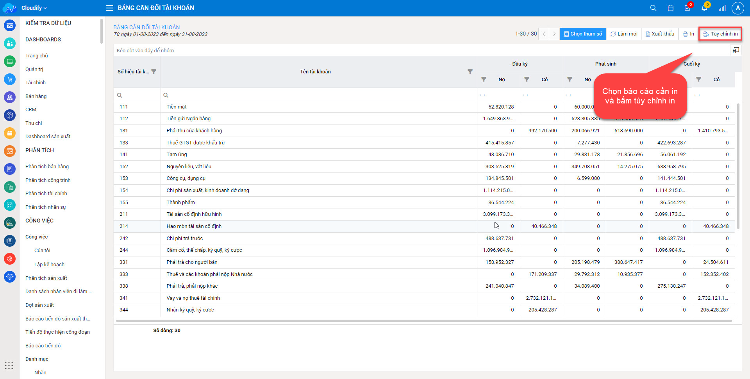Click the green laptop icon in left rail
Image resolution: width=750 pixels, height=379 pixels.
10,61
